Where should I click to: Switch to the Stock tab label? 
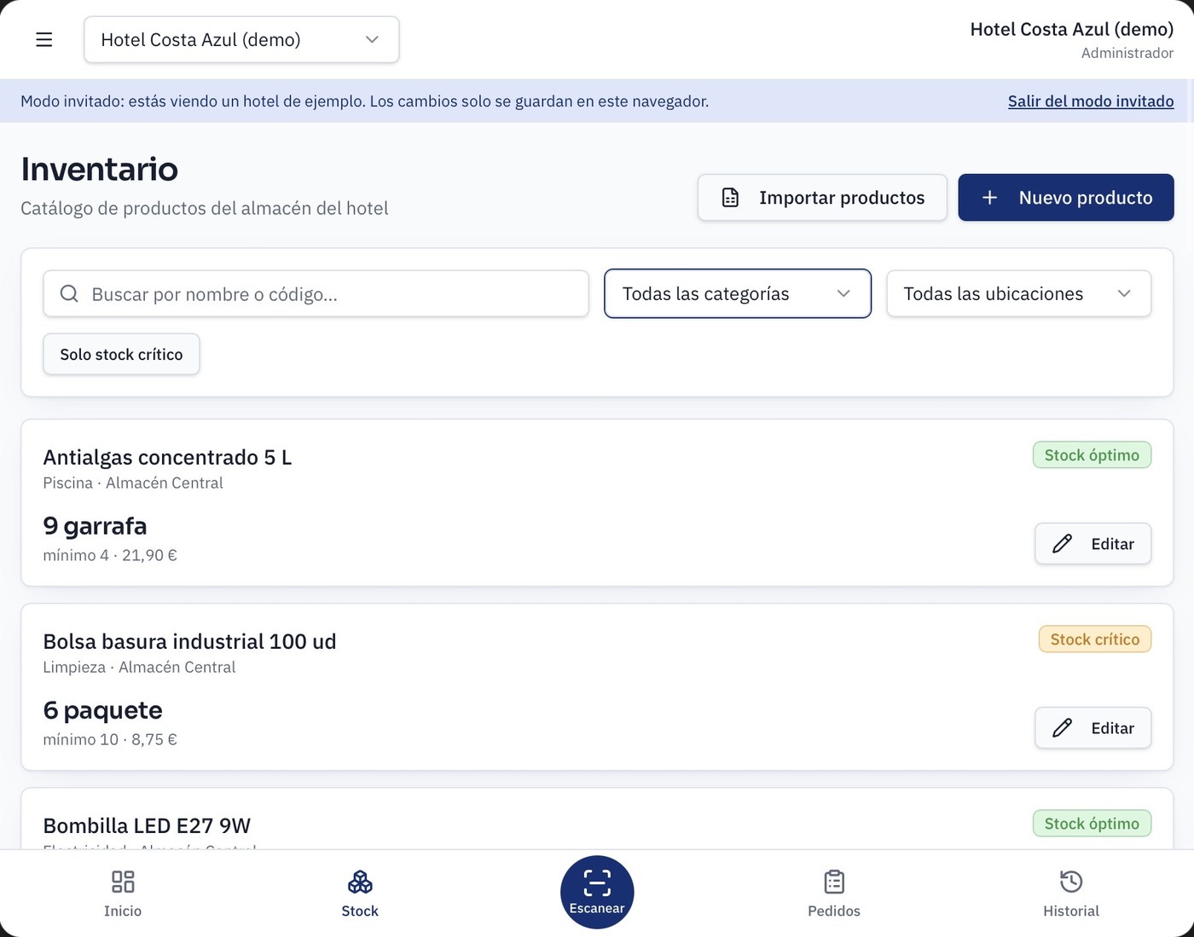pyautogui.click(x=360, y=911)
